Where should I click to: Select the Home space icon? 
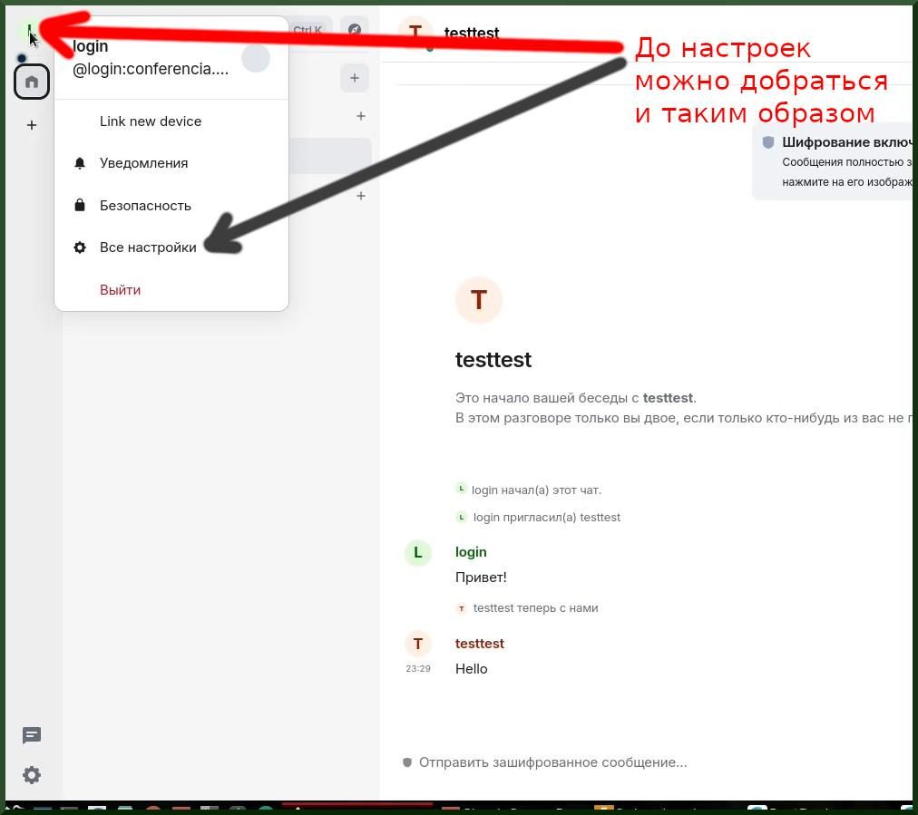[x=32, y=82]
